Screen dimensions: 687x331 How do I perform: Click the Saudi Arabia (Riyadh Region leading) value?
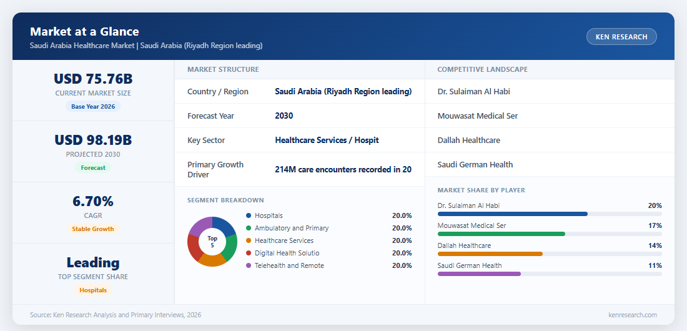pyautogui.click(x=343, y=92)
